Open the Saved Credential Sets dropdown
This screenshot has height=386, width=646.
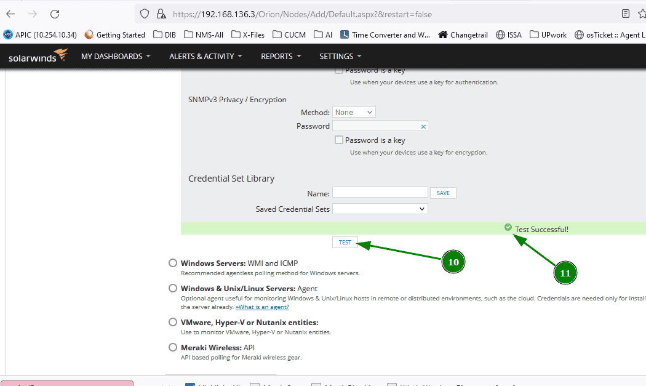point(380,209)
